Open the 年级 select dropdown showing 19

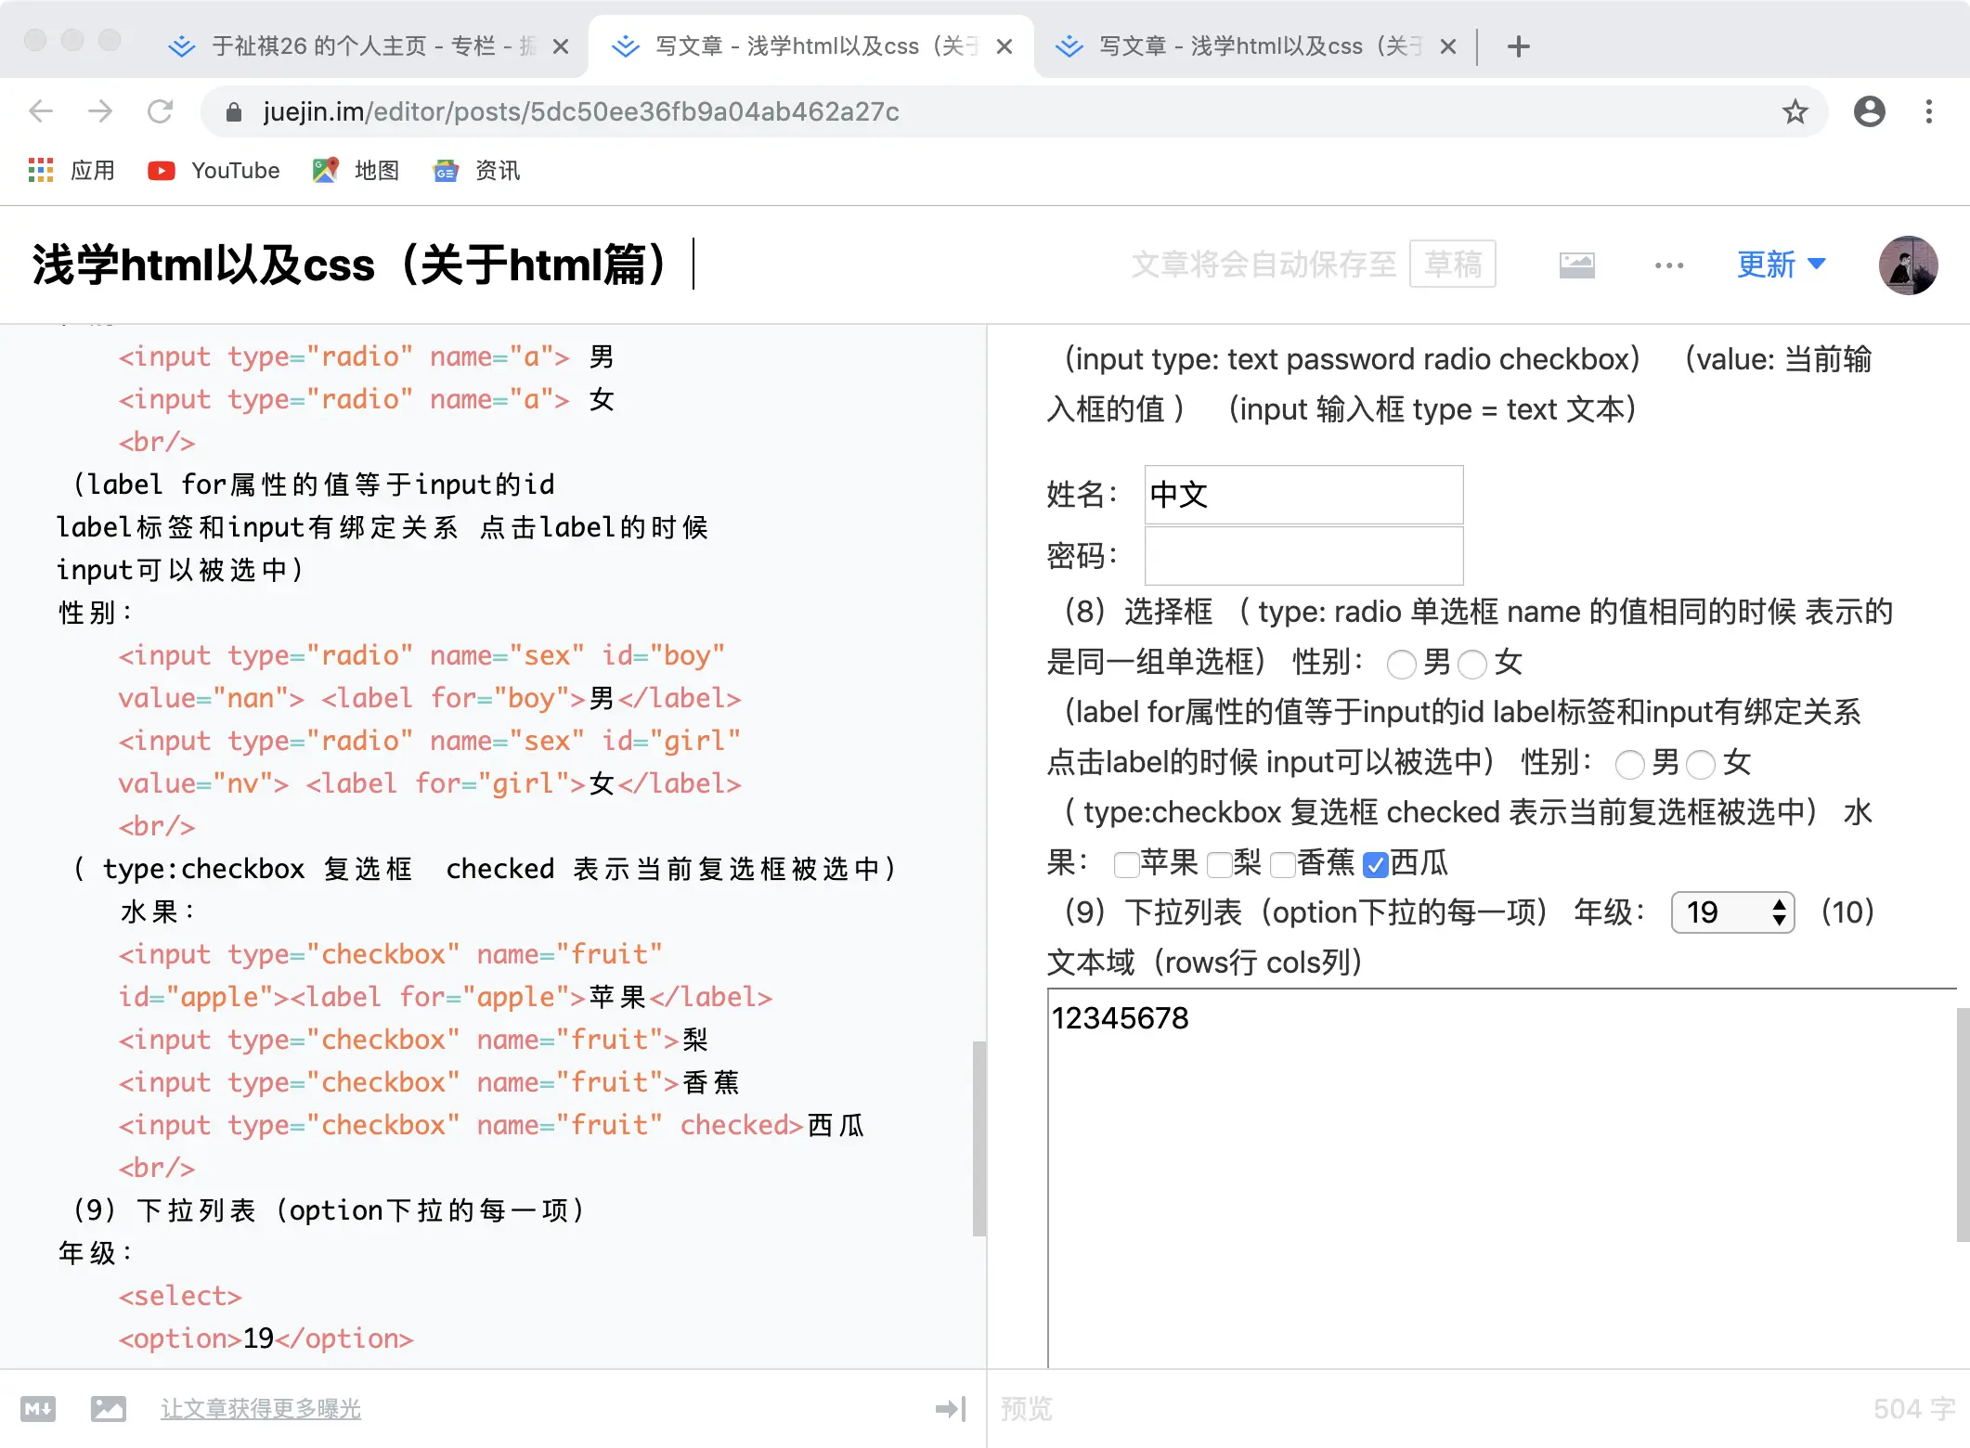point(1731,912)
